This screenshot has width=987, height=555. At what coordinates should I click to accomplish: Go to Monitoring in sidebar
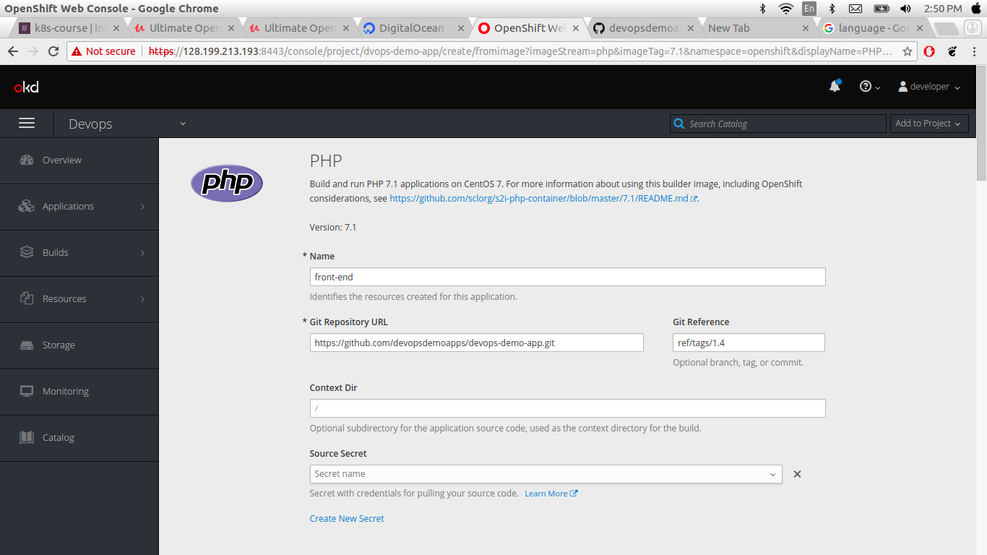pos(79,392)
